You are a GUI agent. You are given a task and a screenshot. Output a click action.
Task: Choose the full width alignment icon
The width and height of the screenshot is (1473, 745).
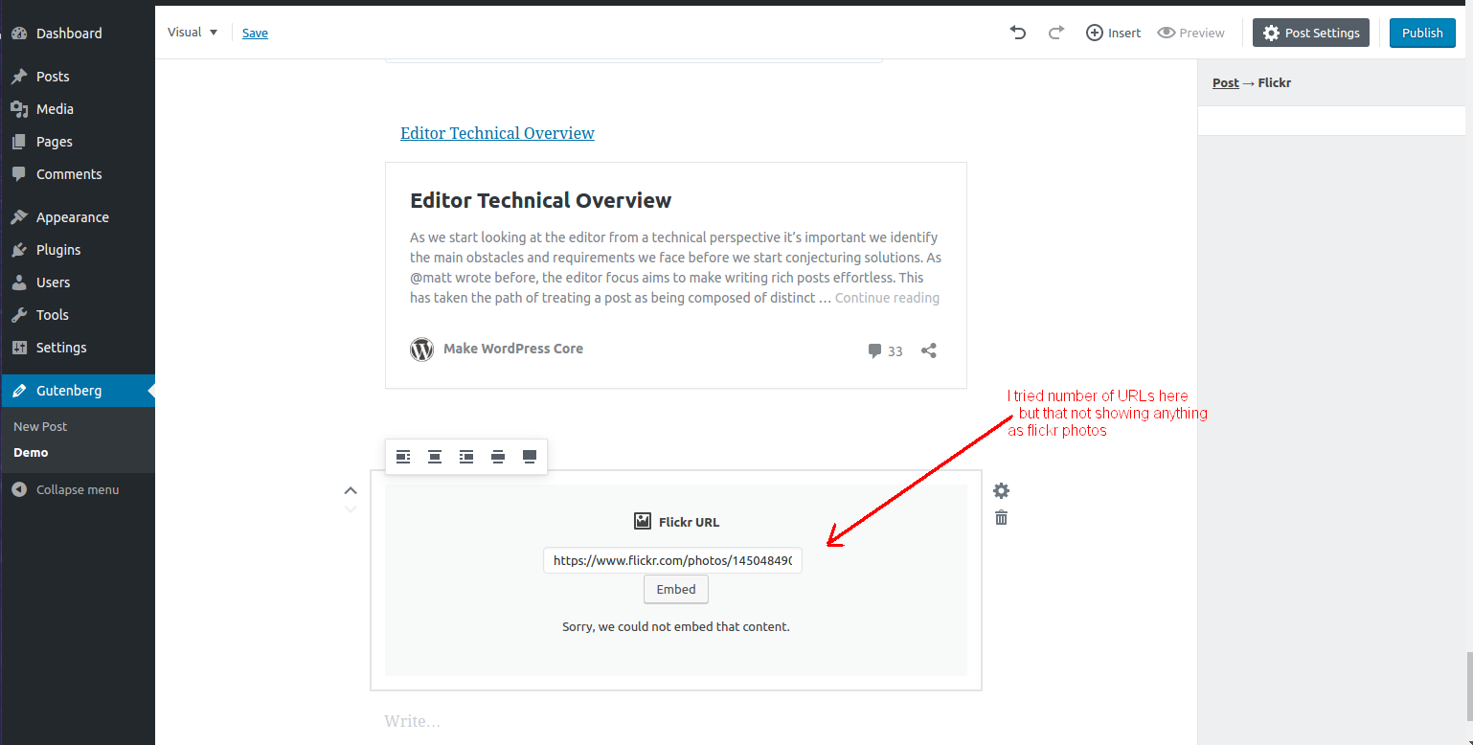pos(530,457)
